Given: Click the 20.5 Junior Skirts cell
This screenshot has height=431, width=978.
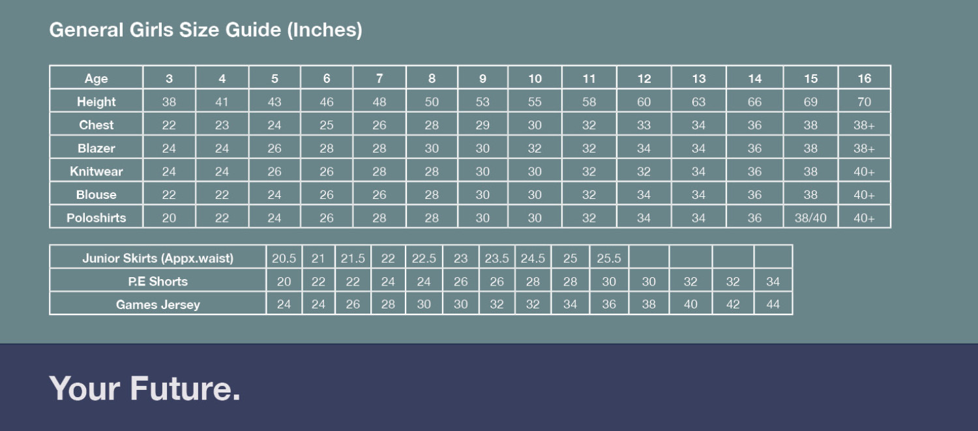Looking at the screenshot, I should click(x=284, y=258).
